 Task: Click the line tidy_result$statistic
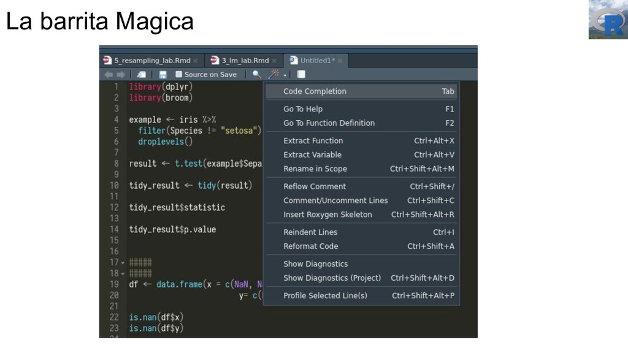coord(177,207)
